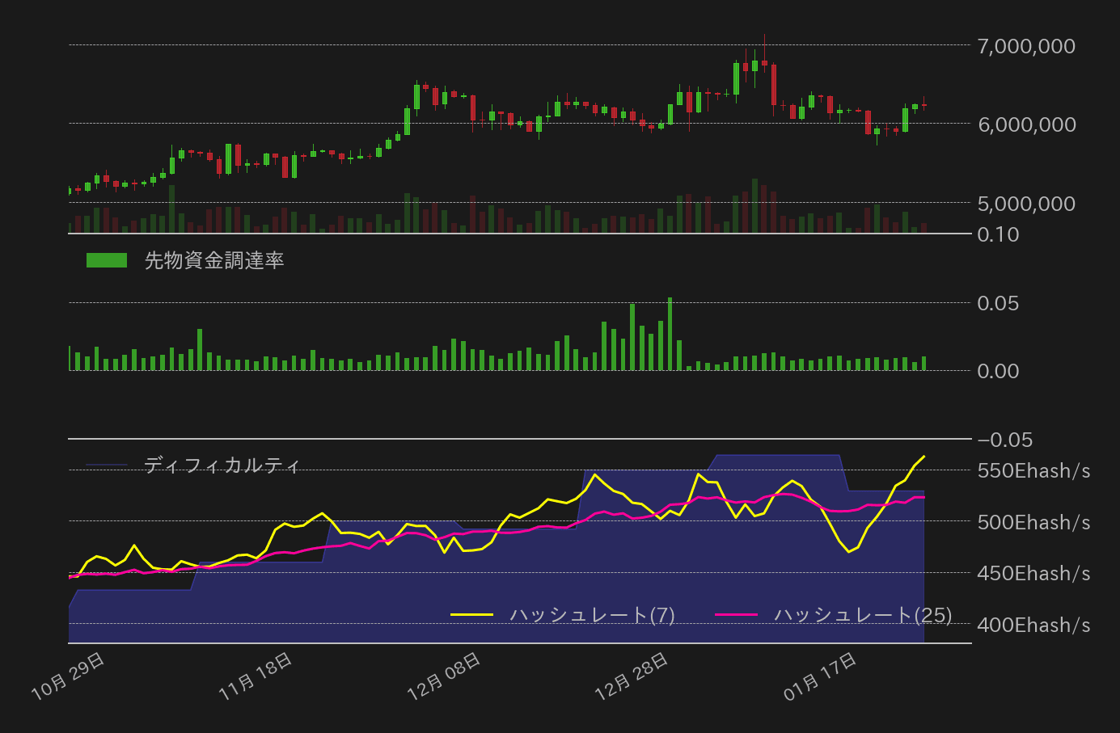Click the pink line swatch for ハッシュレート(25)
This screenshot has width=1120, height=733.
tap(737, 615)
